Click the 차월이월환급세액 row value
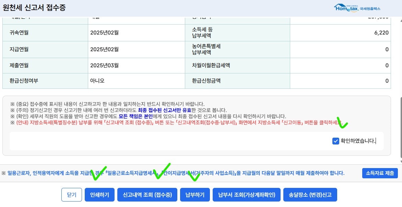Viewport: 402px width, 207px height. 387,65
